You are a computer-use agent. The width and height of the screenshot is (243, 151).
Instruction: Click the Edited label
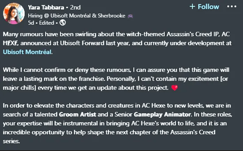coord(46,23)
